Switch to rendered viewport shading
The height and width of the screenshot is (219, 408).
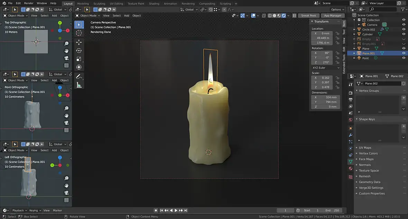pyautogui.click(x=284, y=16)
